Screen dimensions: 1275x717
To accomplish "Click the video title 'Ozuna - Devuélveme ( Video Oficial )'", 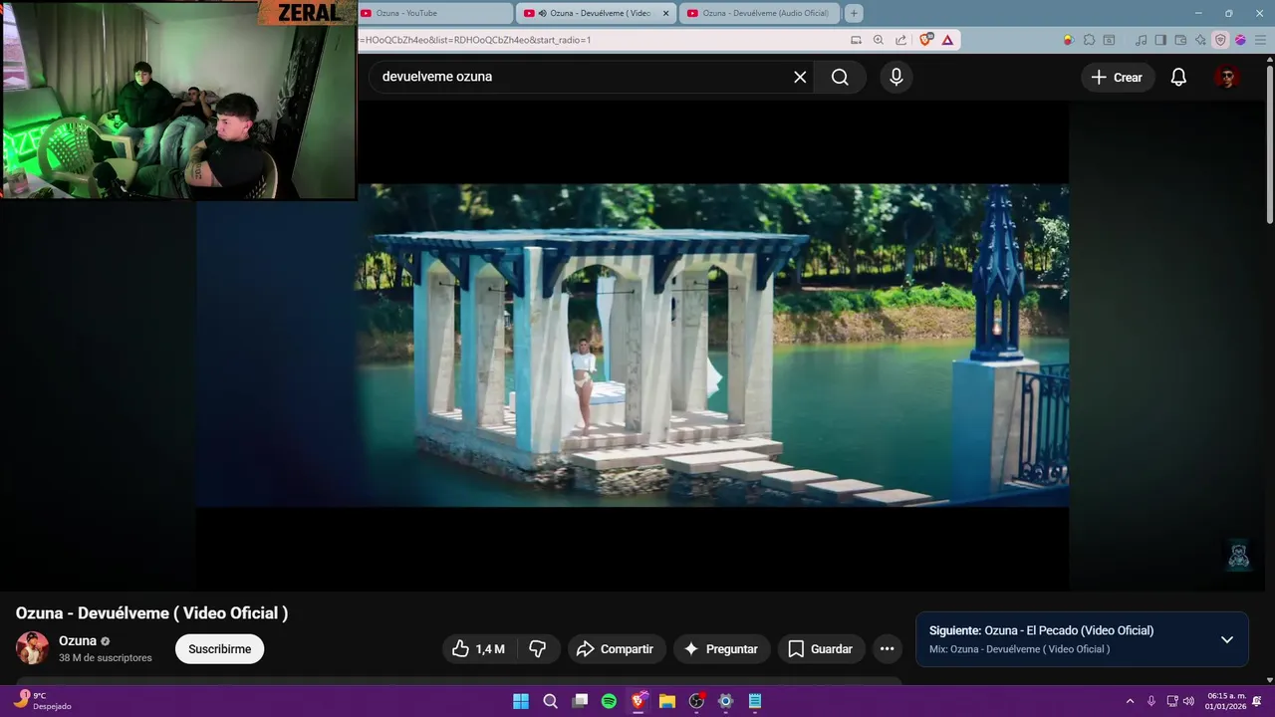I will [151, 613].
